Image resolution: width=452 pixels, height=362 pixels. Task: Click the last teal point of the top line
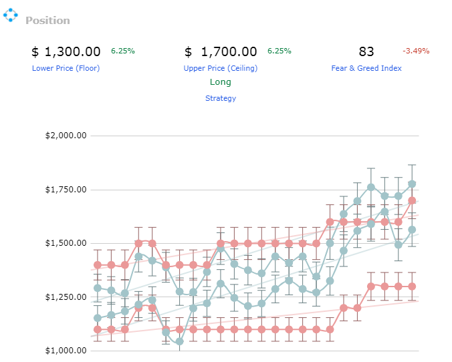pyautogui.click(x=412, y=184)
